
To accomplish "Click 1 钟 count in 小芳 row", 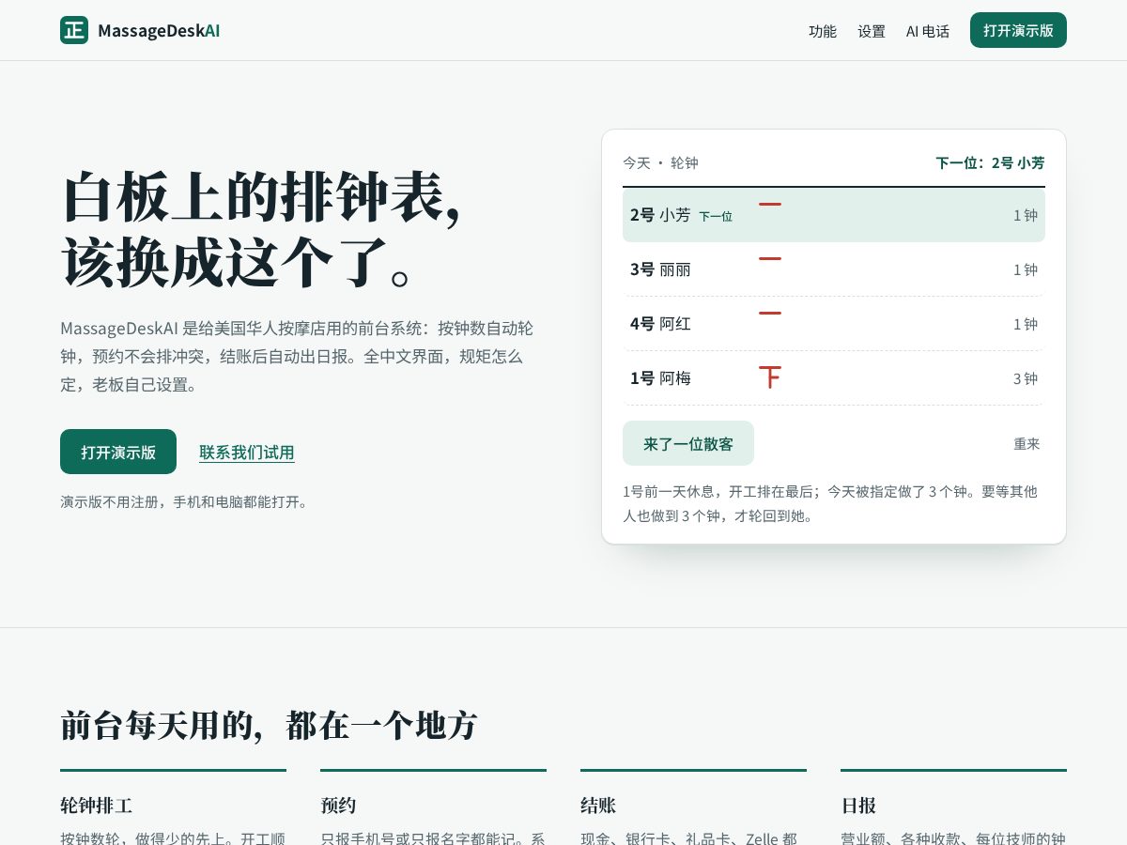I will (1026, 215).
